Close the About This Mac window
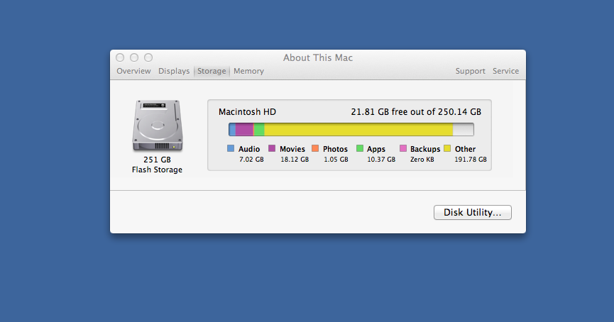The height and width of the screenshot is (322, 614). tap(120, 57)
